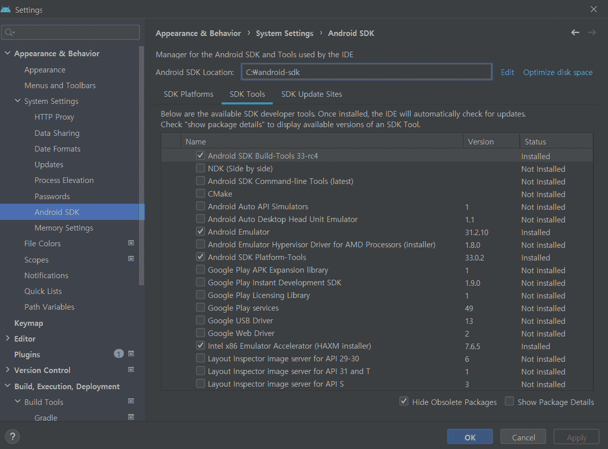Image resolution: width=608 pixels, height=449 pixels.
Task: Open Updates settings page
Action: tap(49, 164)
